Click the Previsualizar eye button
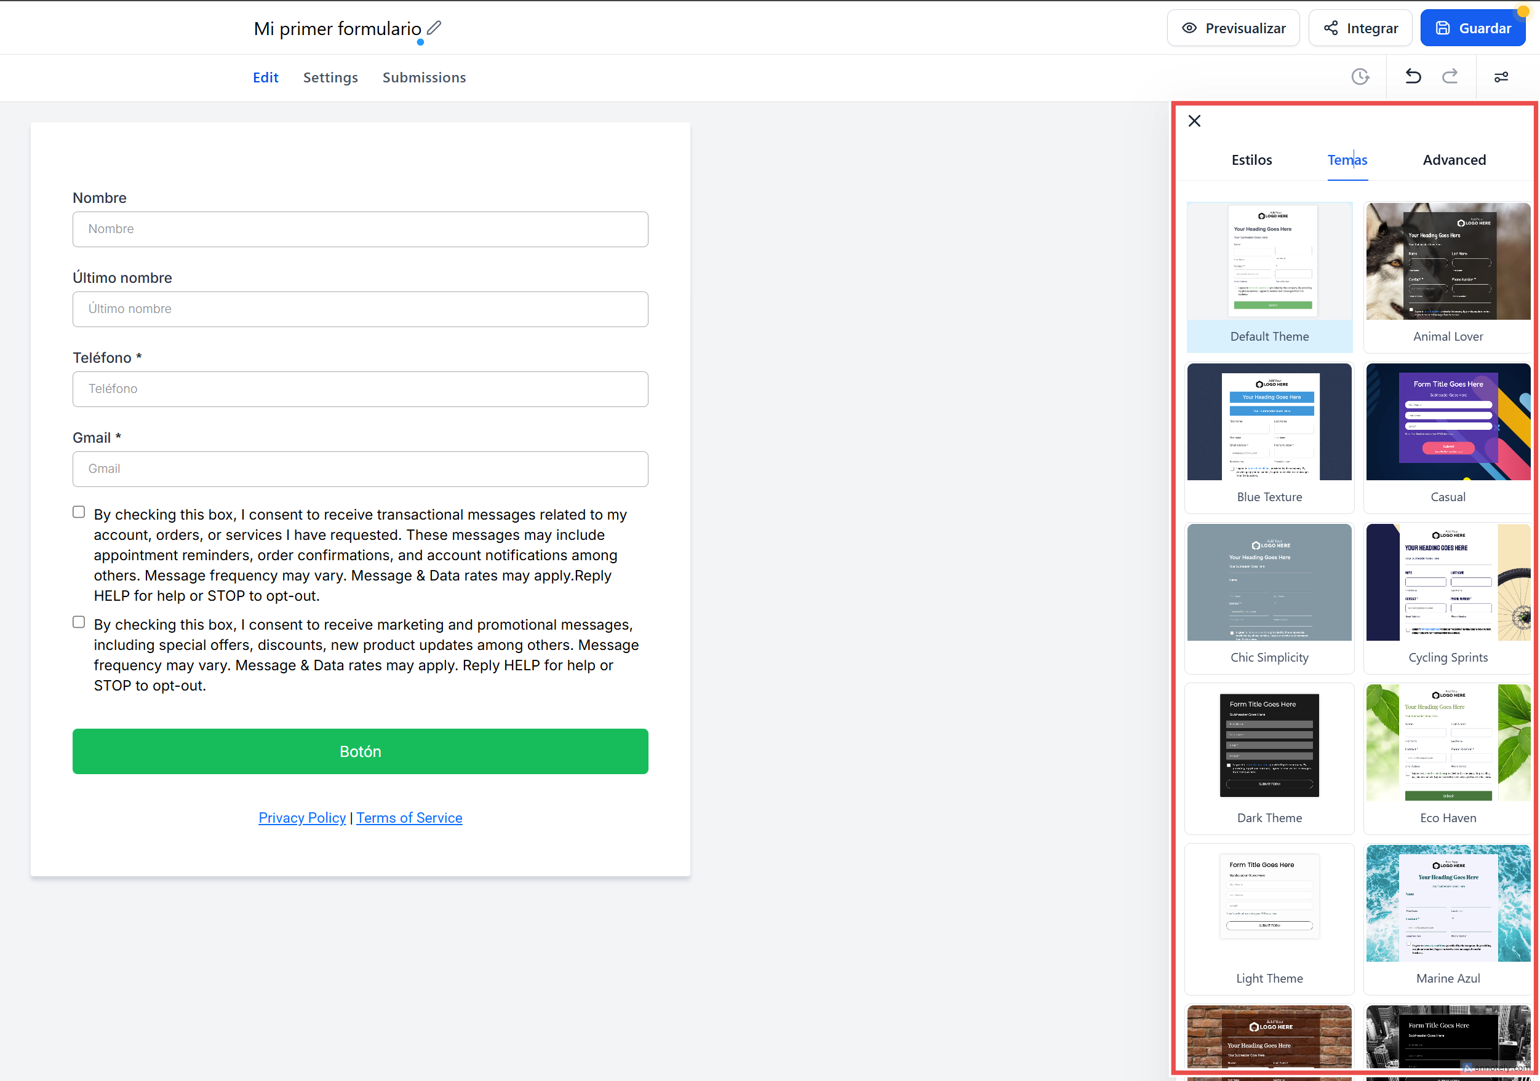 tap(1233, 28)
